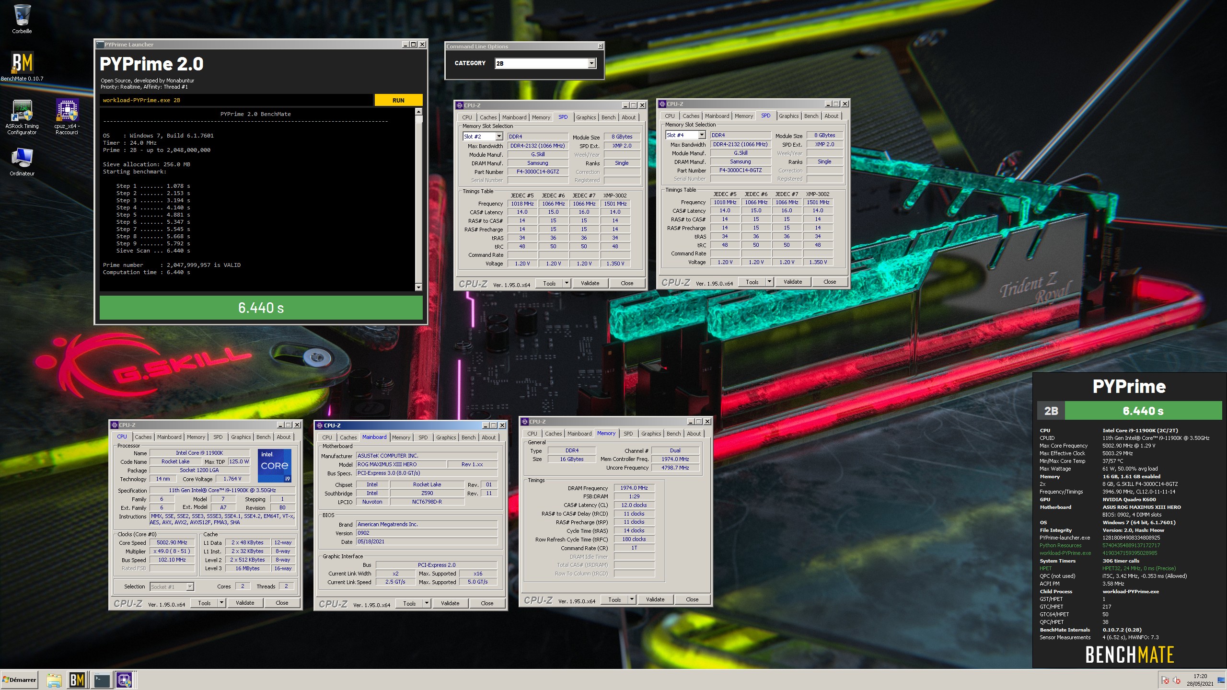
Task: Launch BenchMate 0.10.7 desktop shortcut
Action: tap(22, 66)
